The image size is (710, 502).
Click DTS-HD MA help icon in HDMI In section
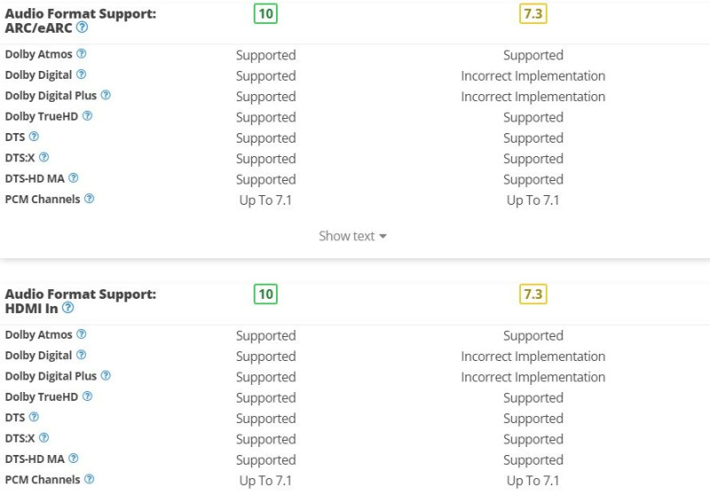(x=74, y=459)
